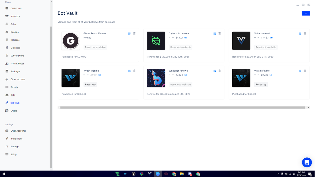Edit note for Wrath lifetime $60 card
Screen dimensions: 315x177
click(x=300, y=71)
